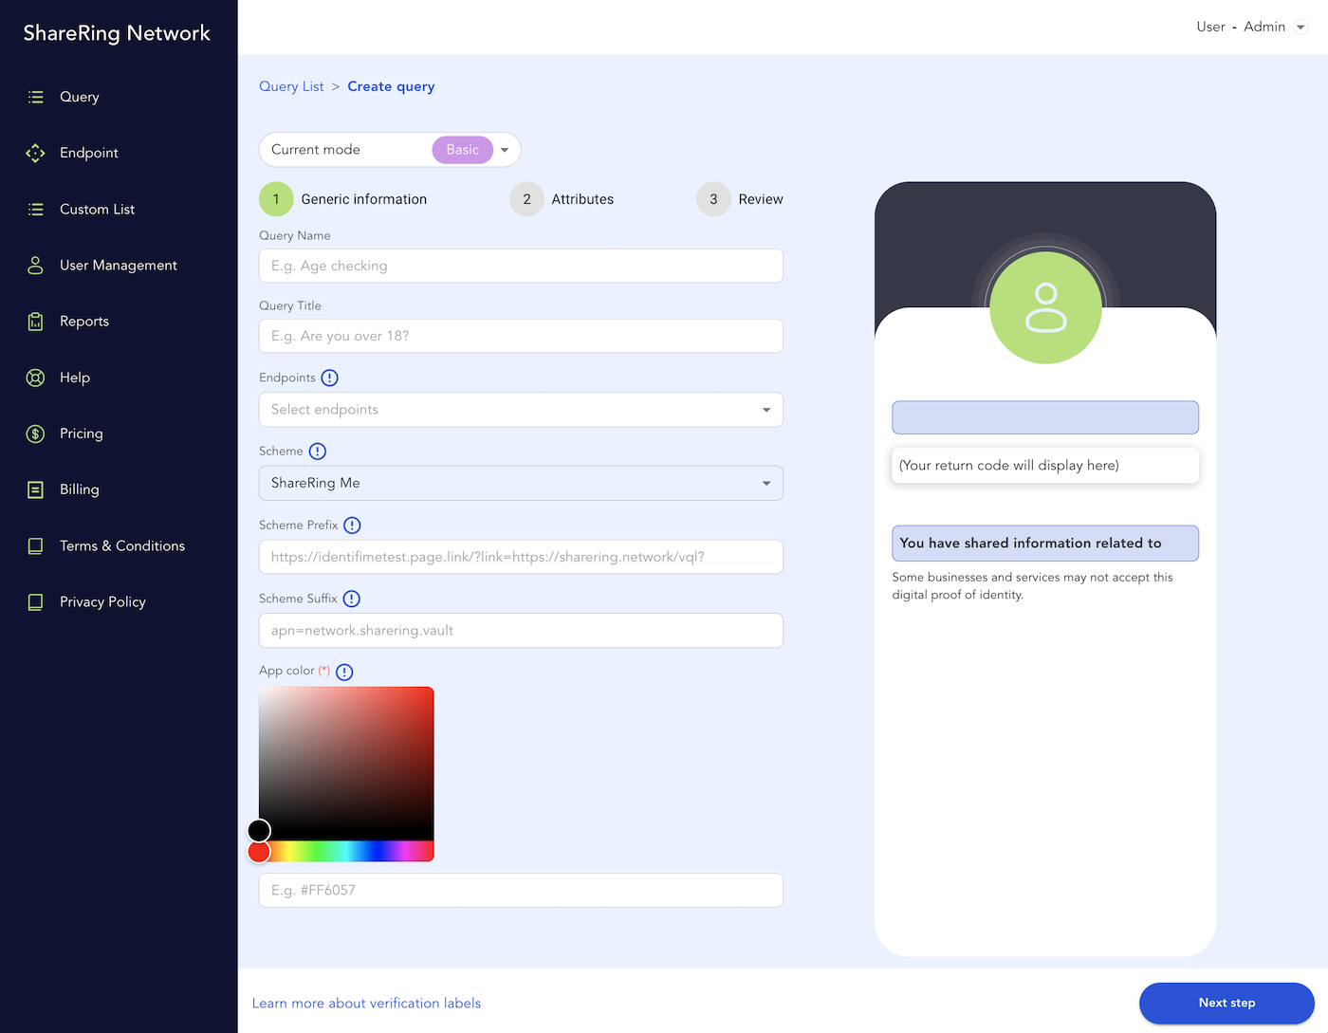Screen dimensions: 1328x1033
Task: Navigate to Reports page
Action: click(x=84, y=322)
